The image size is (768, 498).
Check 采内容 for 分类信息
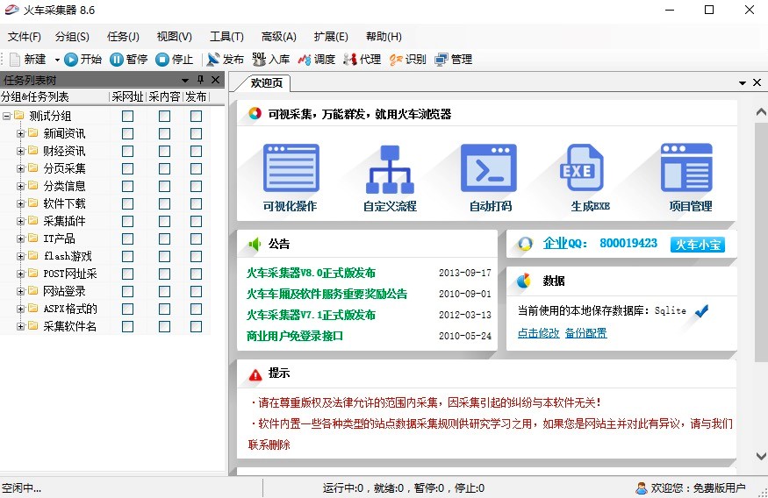[x=165, y=187]
